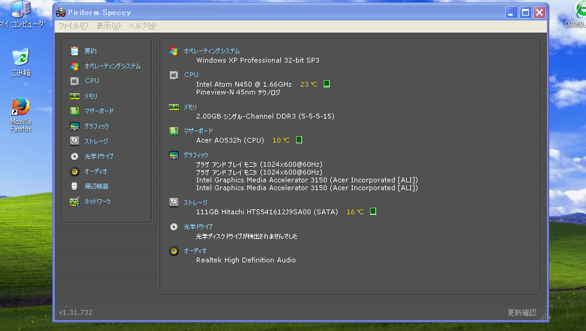Image resolution: width=586 pixels, height=331 pixels.
Task: Click the オーディオ speaker icon in sidebar
Action: (x=75, y=172)
